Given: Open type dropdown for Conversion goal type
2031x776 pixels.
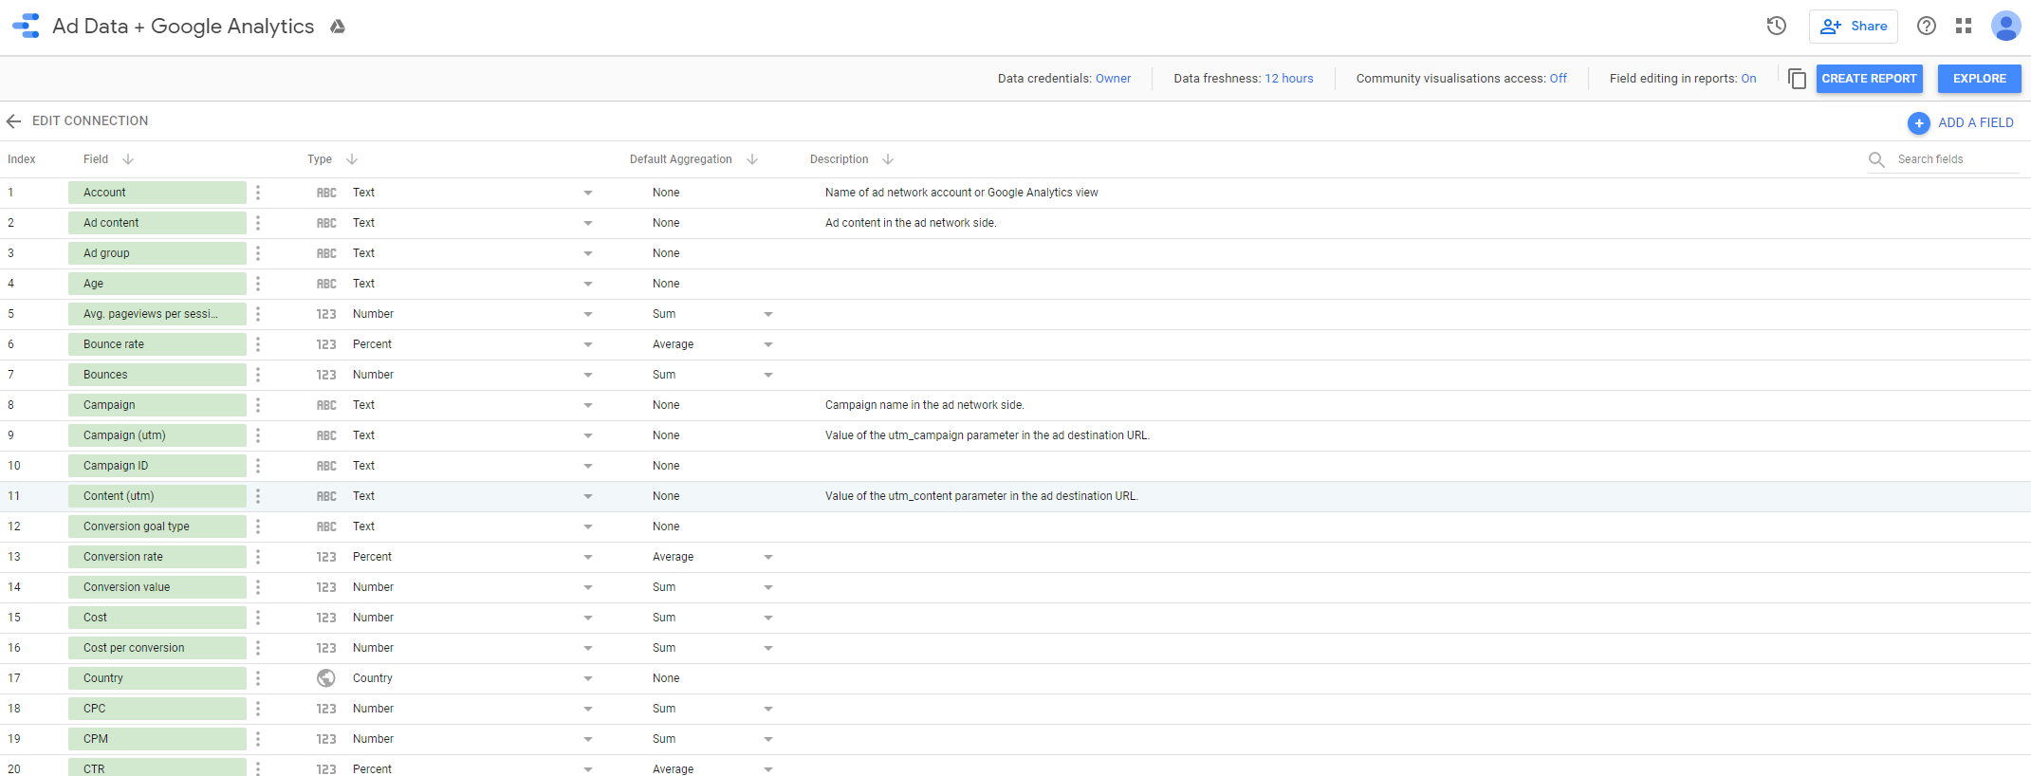Looking at the screenshot, I should [588, 527].
